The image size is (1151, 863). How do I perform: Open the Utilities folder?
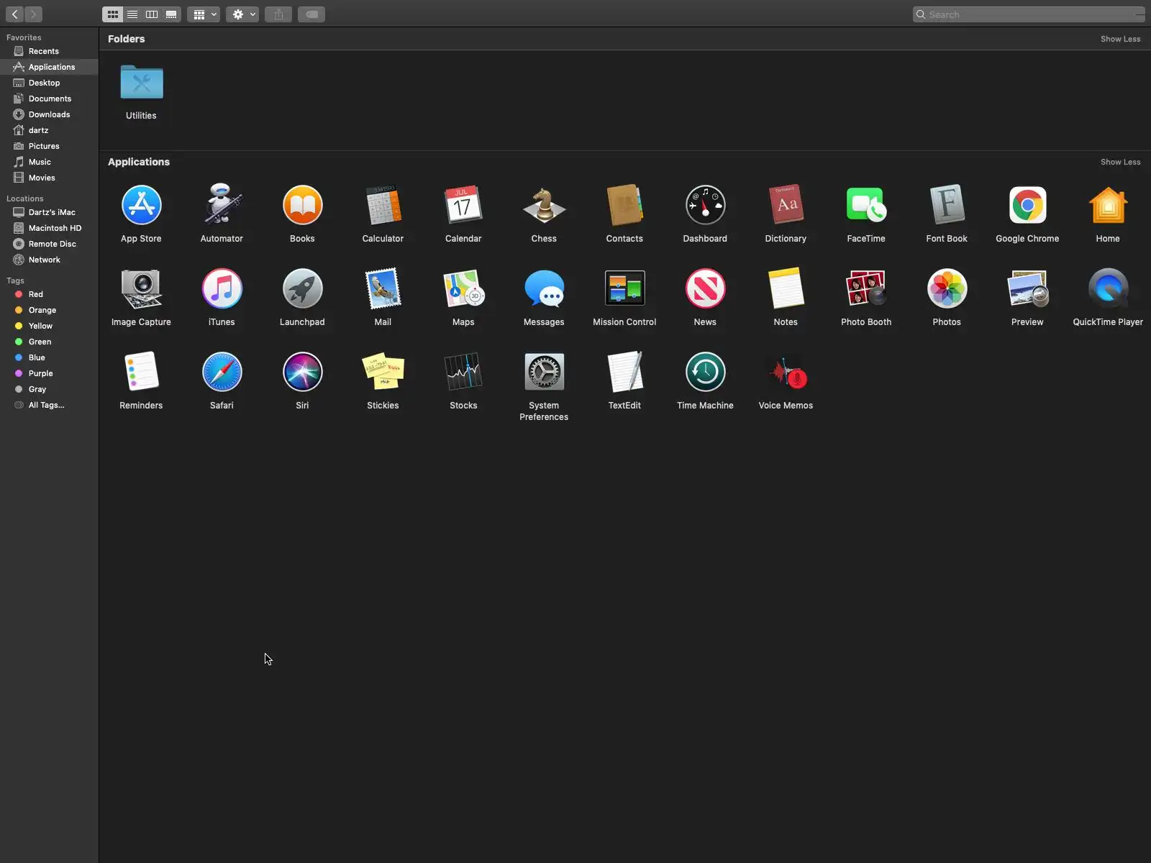pos(141,83)
